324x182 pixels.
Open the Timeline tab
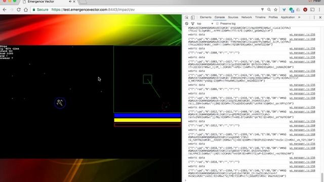(260, 17)
